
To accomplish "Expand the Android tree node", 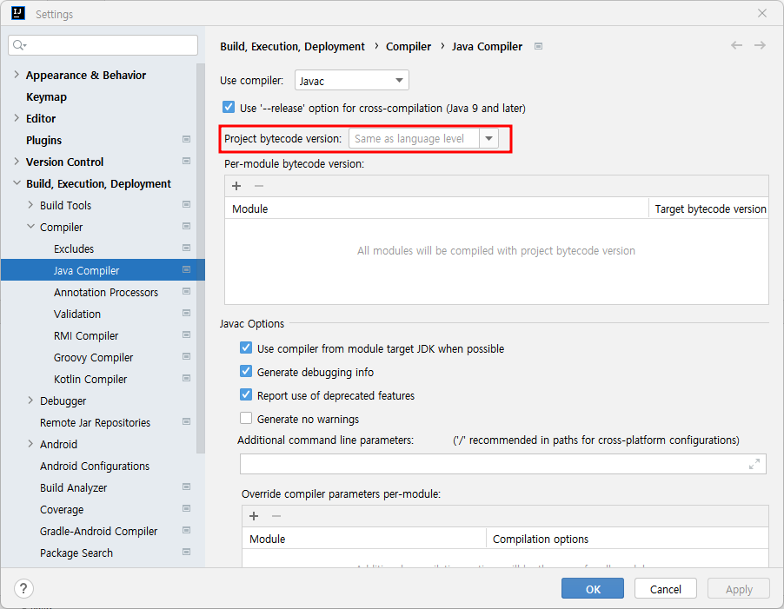I will click(x=30, y=444).
